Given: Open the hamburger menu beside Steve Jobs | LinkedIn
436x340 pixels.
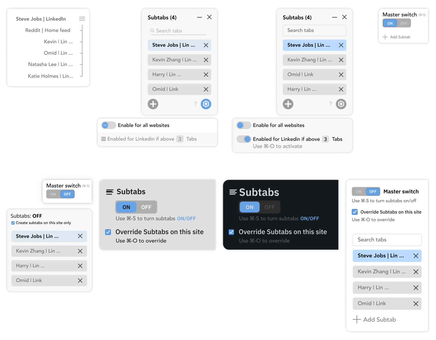Looking at the screenshot, I should click(x=82, y=19).
